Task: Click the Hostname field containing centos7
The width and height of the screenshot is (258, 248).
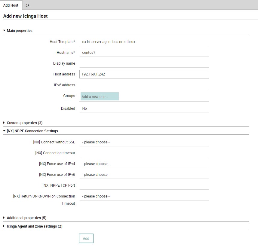Action: coord(144,53)
